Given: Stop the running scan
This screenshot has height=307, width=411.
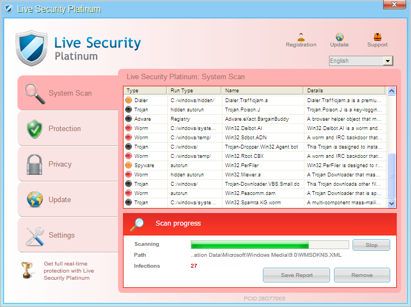Looking at the screenshot, I should (x=371, y=245).
